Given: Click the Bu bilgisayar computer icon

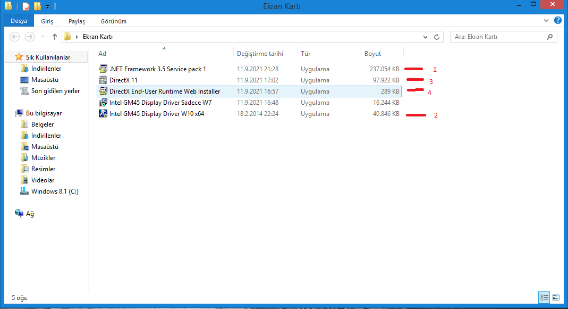Looking at the screenshot, I should point(19,113).
